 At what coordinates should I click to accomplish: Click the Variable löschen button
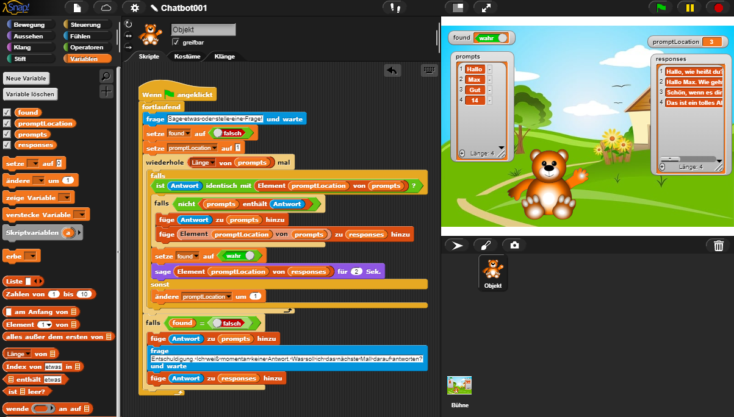click(28, 94)
